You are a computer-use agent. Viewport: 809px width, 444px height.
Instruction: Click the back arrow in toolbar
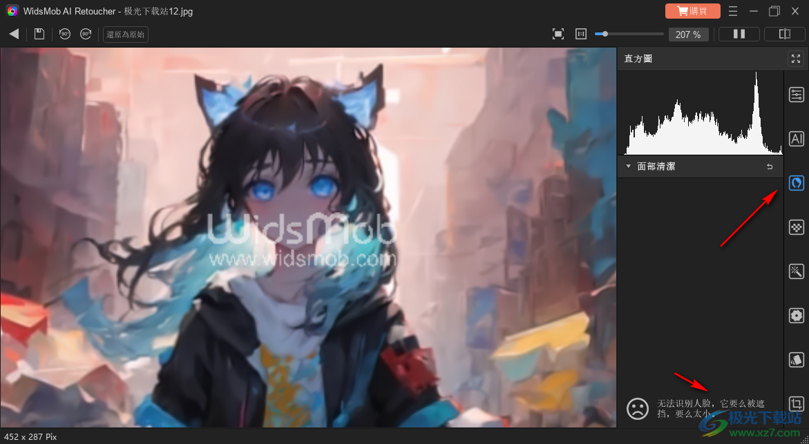click(x=14, y=34)
